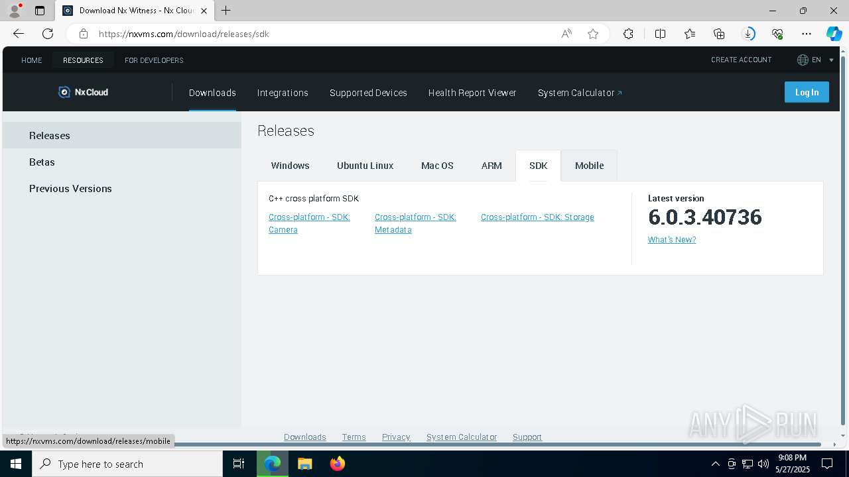Open Supported Devices page
This screenshot has width=849, height=477.
[x=368, y=93]
